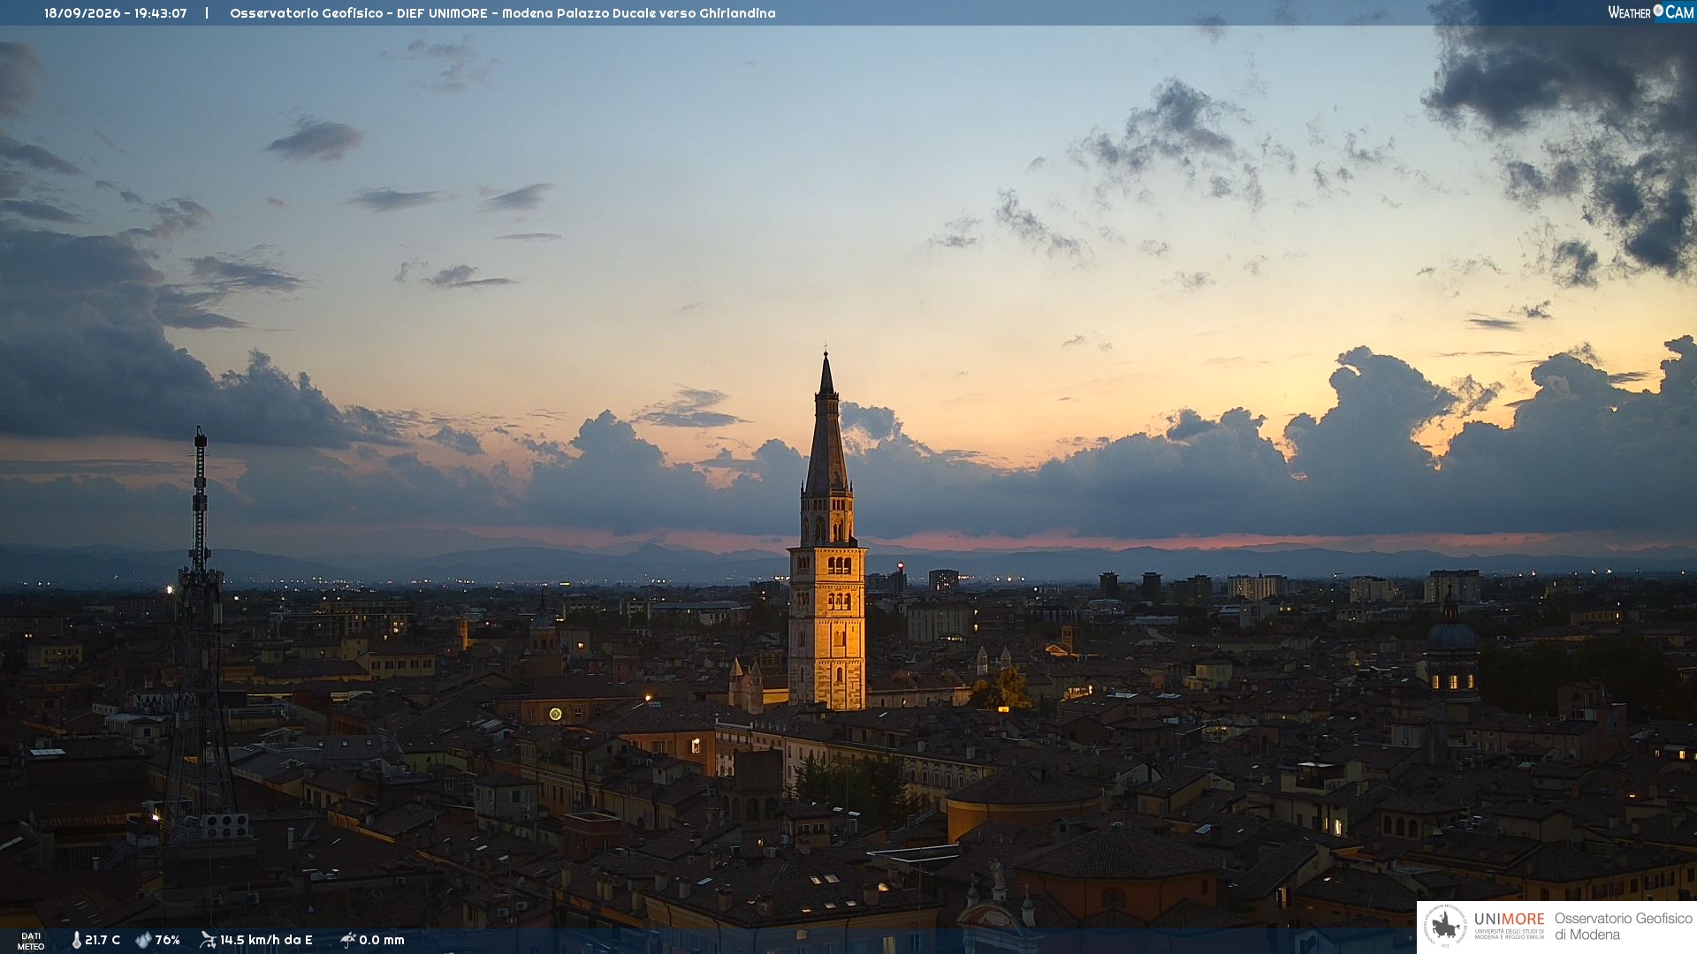
Task: Select the 76% humidity reading
Action: pos(167,940)
